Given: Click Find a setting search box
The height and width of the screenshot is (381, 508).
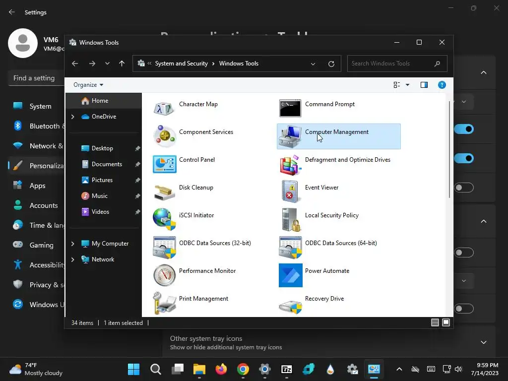Looking at the screenshot, I should 36,78.
